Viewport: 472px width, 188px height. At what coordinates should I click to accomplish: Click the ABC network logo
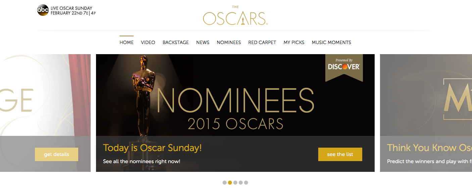click(x=43, y=10)
